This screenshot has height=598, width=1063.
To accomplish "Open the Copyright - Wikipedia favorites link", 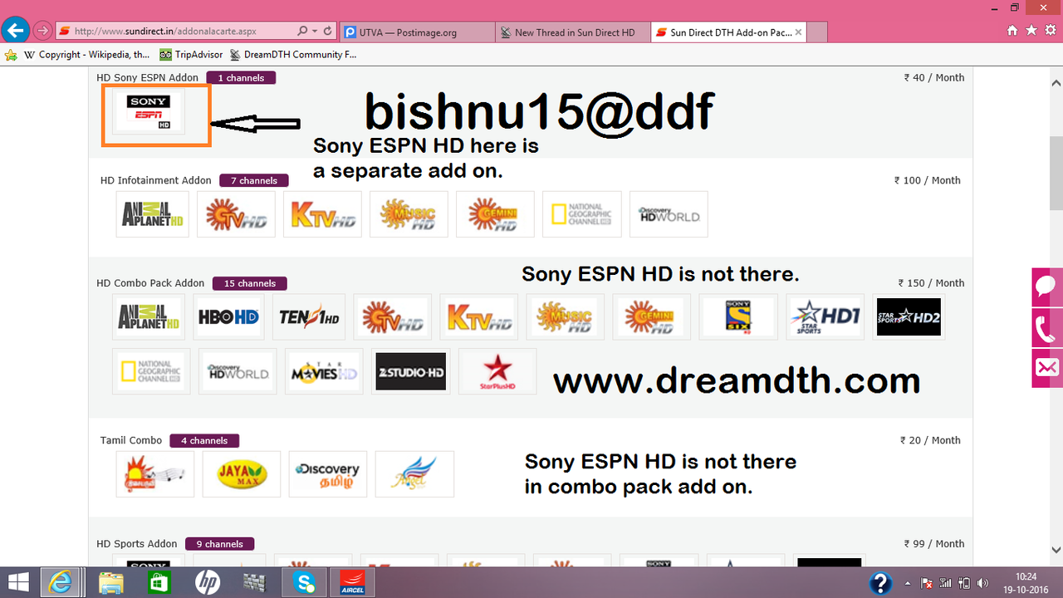I will pos(86,55).
